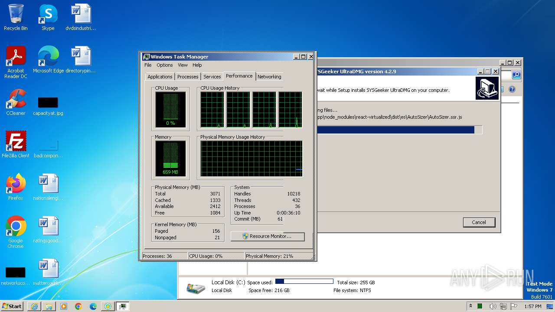The image size is (555, 312).
Task: Click the clock showing 1:57 PM
Action: pyautogui.click(x=532, y=306)
